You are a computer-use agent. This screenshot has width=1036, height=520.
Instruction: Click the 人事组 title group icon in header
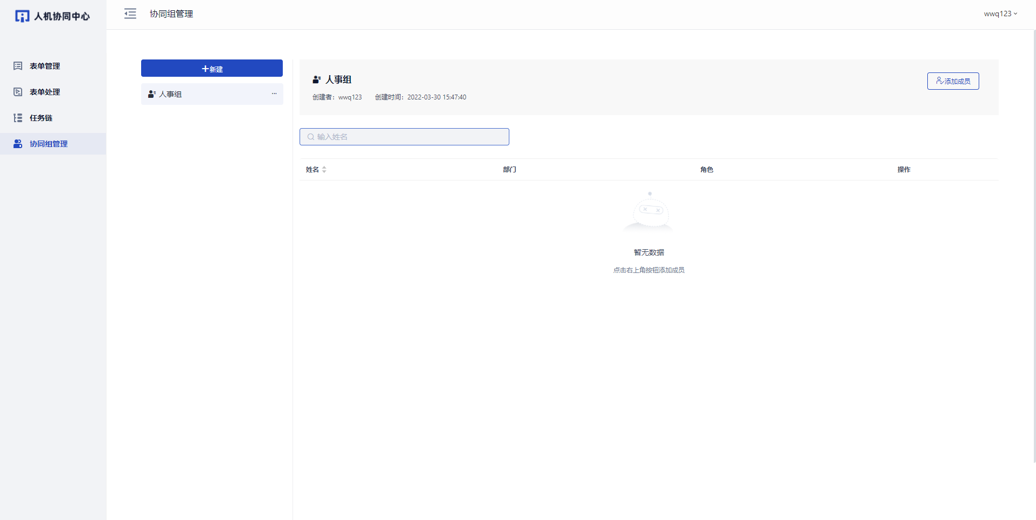(x=317, y=79)
